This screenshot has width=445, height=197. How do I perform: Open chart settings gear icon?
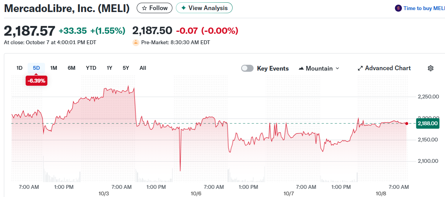pyautogui.click(x=430, y=68)
